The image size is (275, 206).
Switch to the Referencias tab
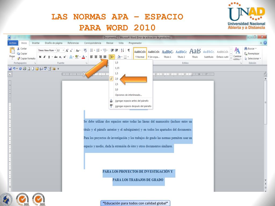(73, 43)
